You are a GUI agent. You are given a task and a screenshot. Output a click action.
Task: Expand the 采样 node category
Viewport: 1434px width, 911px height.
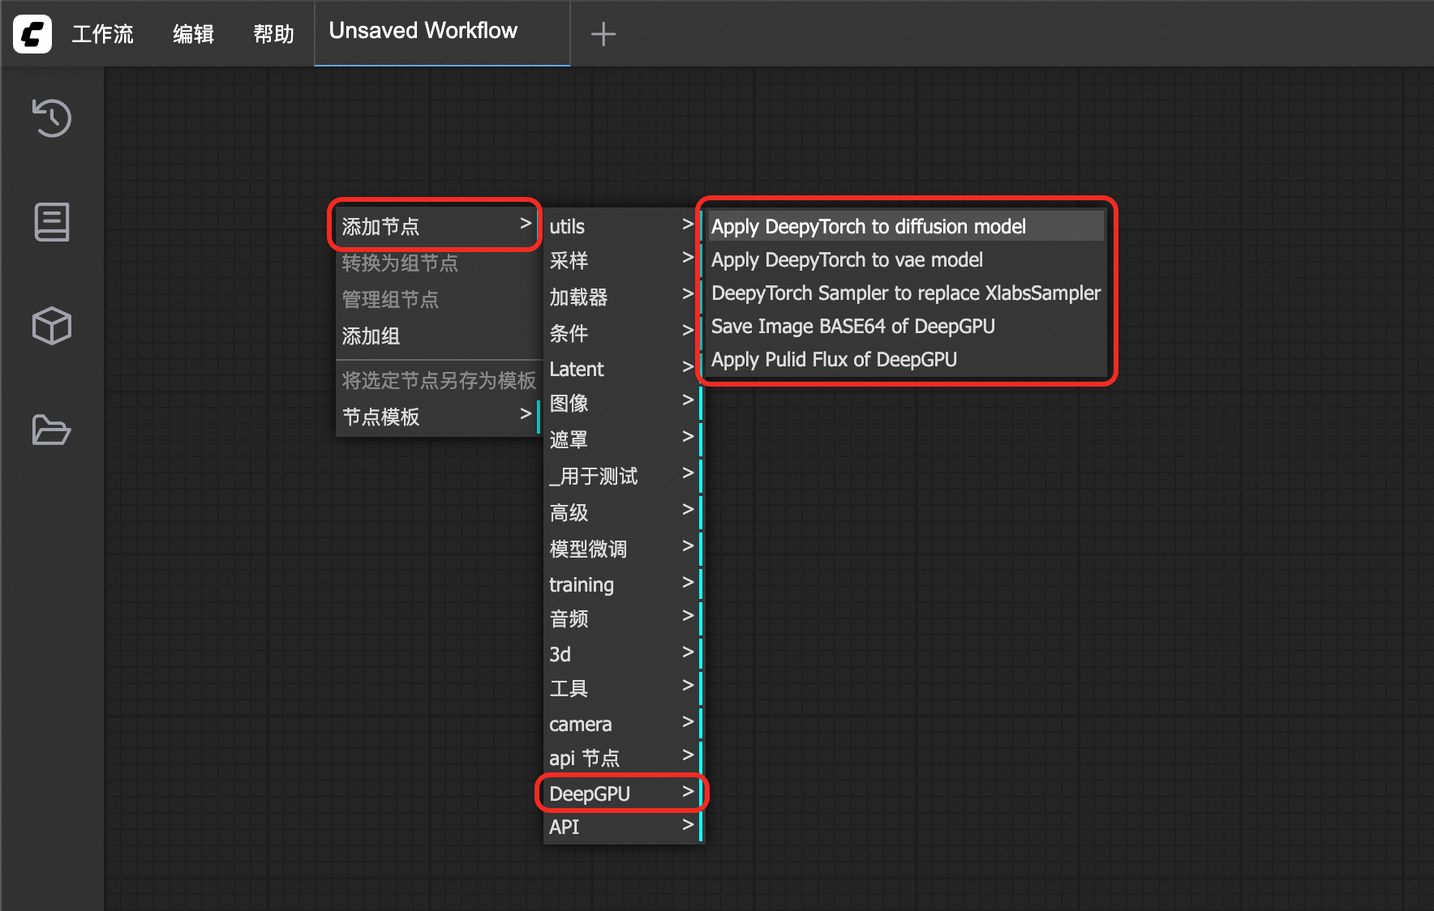click(x=621, y=260)
